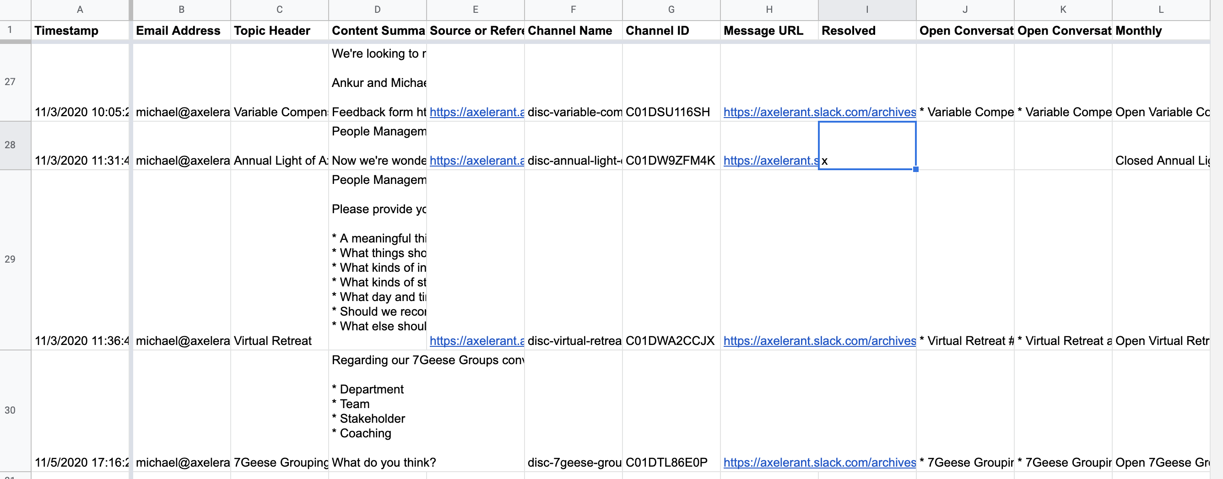Click channel ID C01DWA2CCJX cell

click(x=671, y=260)
